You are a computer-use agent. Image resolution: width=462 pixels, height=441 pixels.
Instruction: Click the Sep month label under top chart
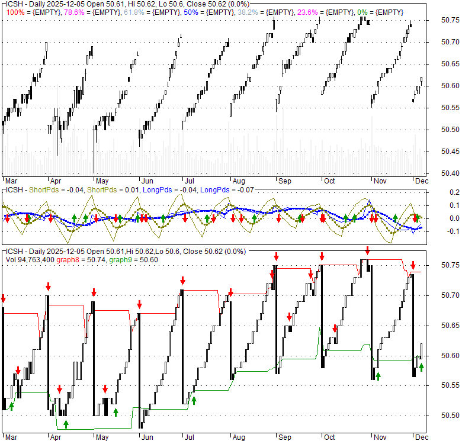point(285,181)
